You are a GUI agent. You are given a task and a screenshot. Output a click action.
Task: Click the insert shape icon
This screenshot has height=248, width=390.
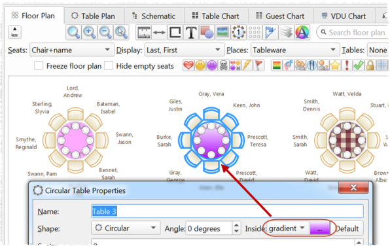click(x=207, y=32)
